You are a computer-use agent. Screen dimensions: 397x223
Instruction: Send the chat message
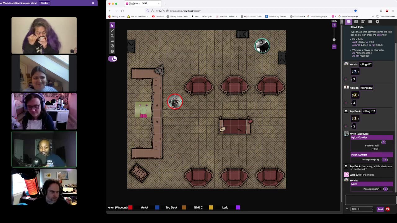coord(380,209)
